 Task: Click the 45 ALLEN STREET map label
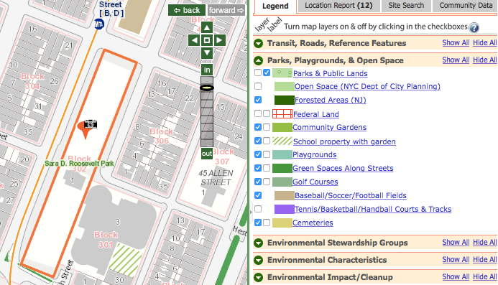[216, 178]
